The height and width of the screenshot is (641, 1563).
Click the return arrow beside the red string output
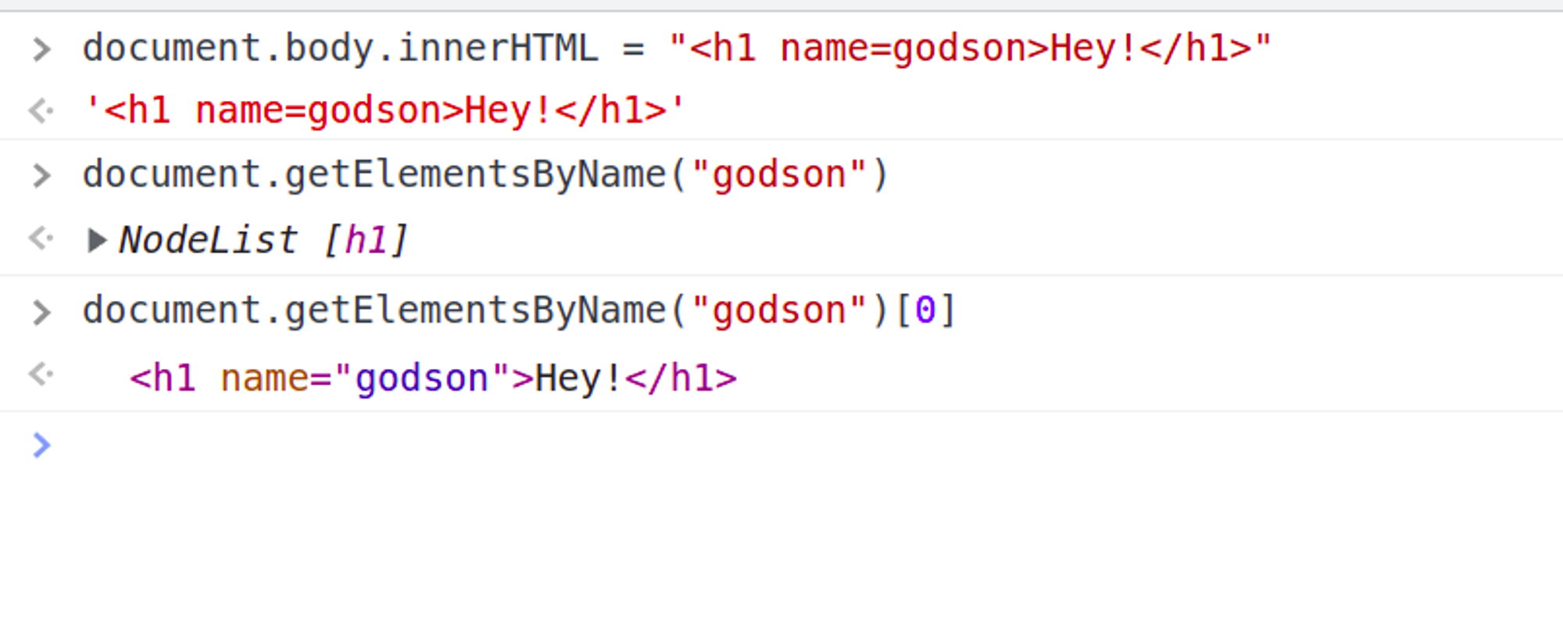41,111
